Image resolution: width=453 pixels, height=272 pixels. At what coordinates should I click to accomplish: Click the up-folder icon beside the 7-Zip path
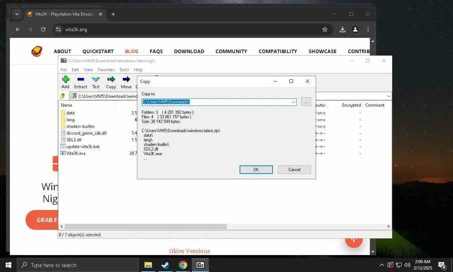point(63,96)
